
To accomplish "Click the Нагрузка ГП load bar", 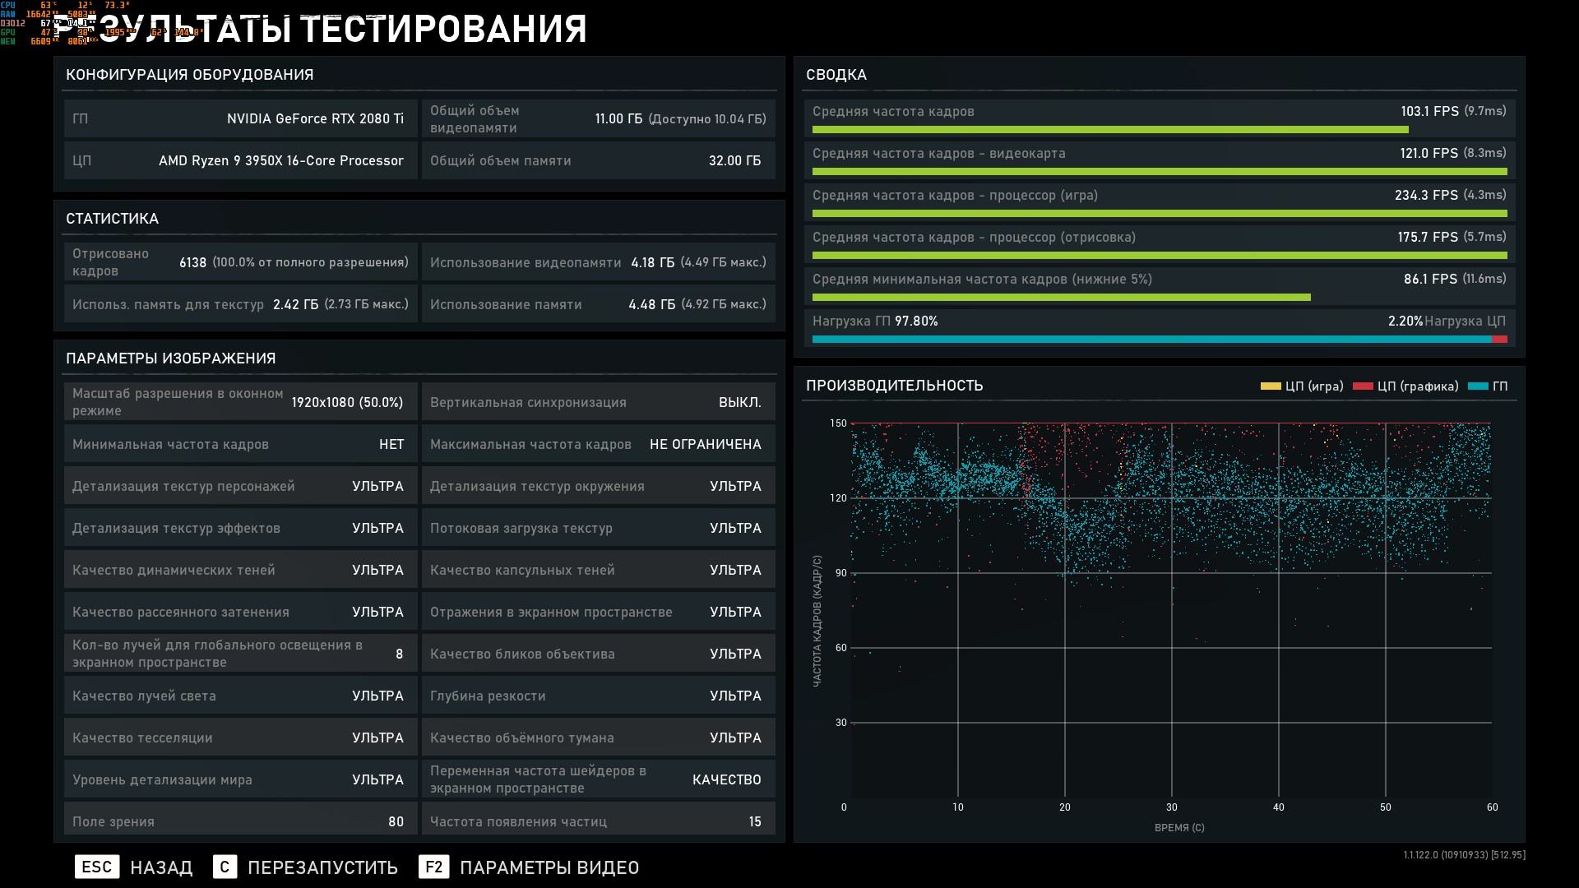I will [x=1151, y=339].
